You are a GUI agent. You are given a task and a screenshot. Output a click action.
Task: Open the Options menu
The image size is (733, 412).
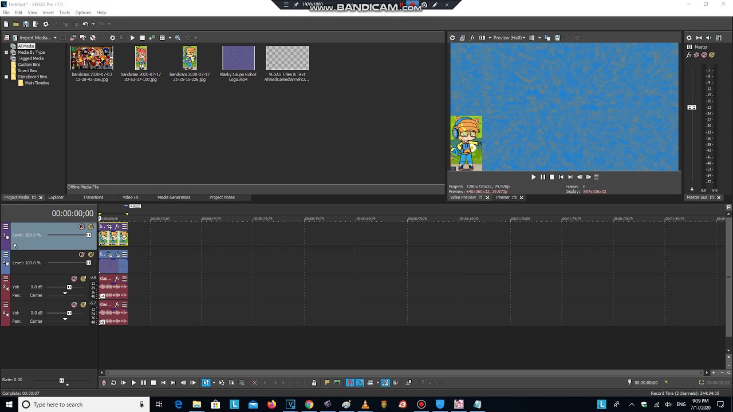tap(83, 13)
